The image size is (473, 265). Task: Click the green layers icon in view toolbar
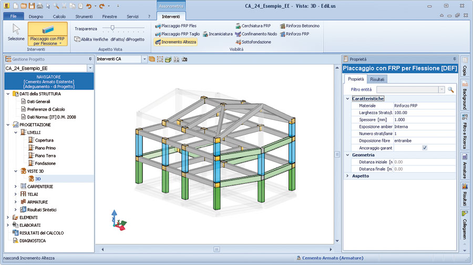[168, 59]
